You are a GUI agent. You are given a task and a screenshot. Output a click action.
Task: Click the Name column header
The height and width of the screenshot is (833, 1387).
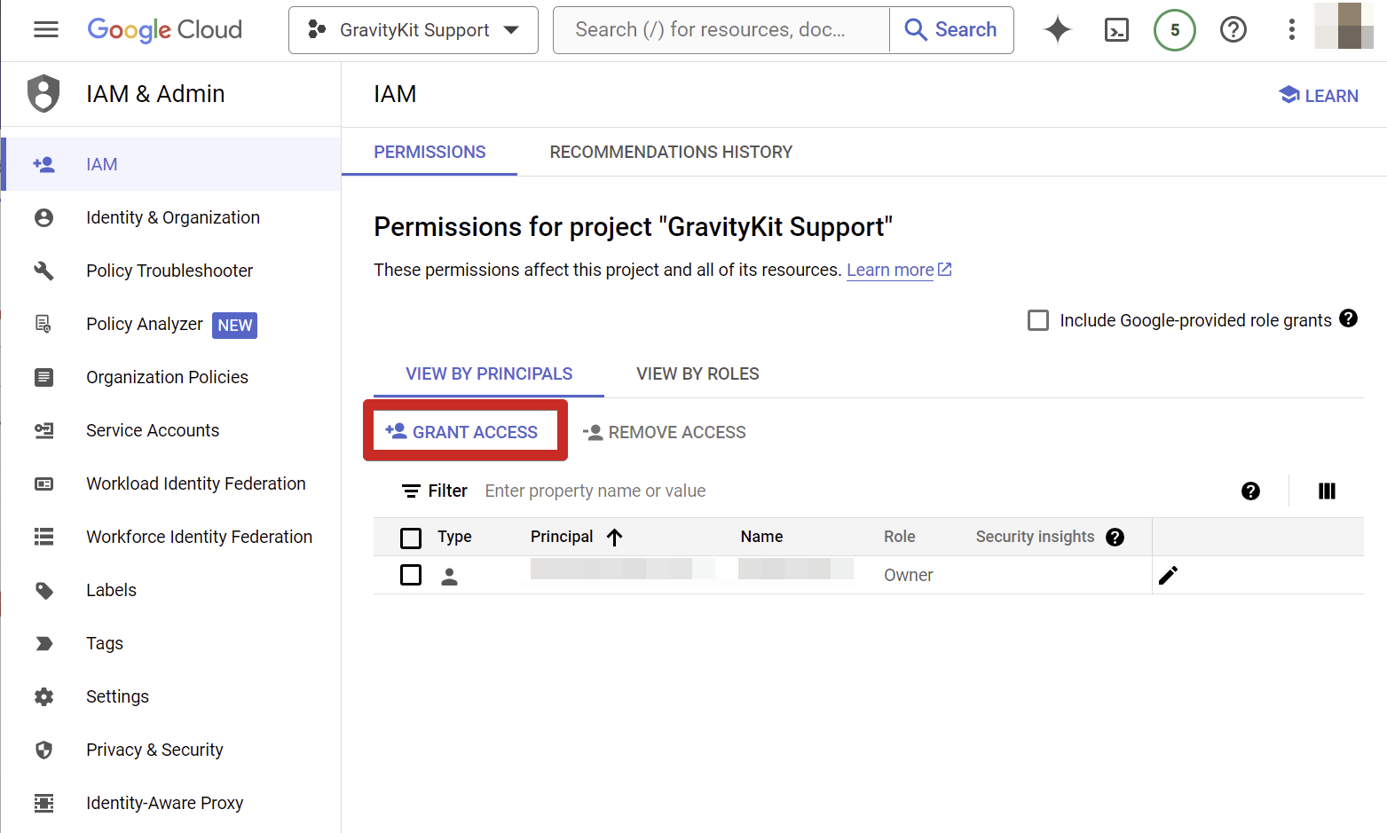pyautogui.click(x=761, y=537)
